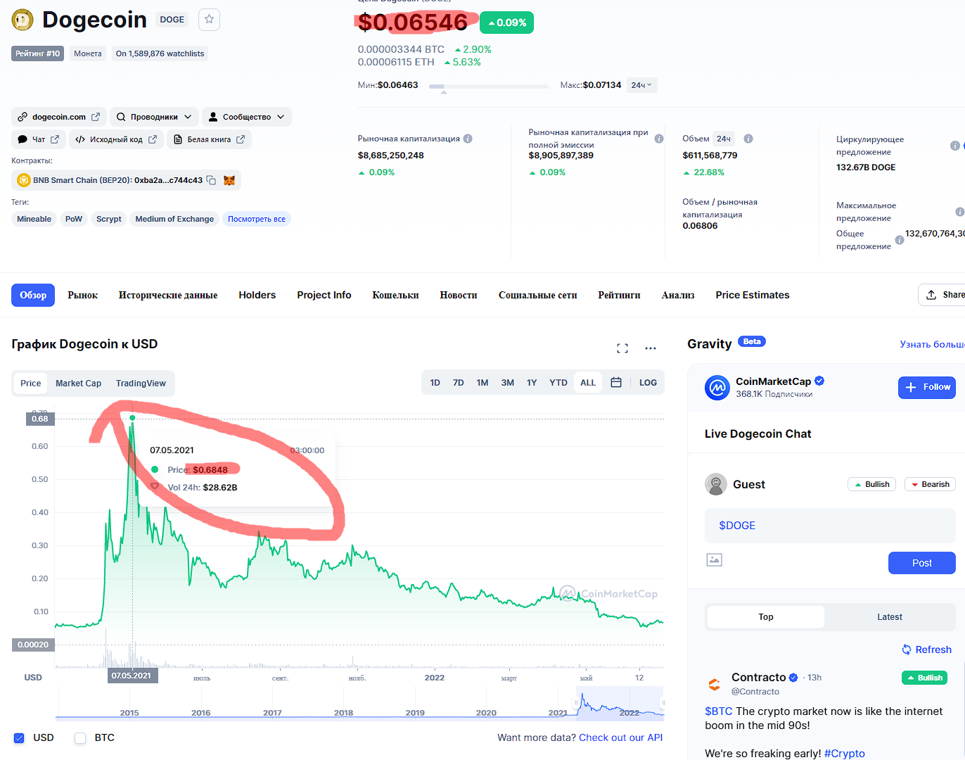This screenshot has height=760, width=965.
Task: Enable the BTC currency checkbox
Action: (x=80, y=738)
